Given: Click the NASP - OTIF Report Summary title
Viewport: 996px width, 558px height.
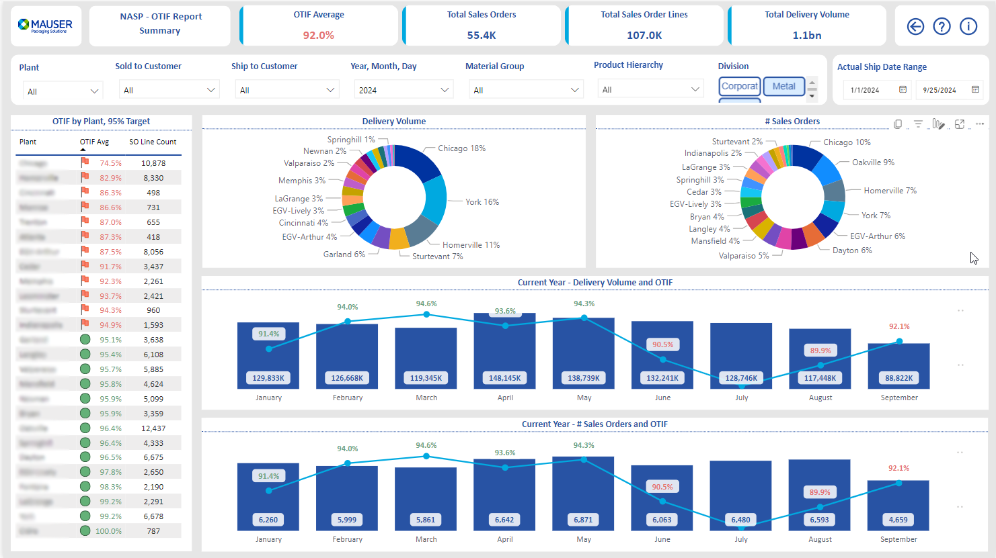Looking at the screenshot, I should tap(160, 24).
